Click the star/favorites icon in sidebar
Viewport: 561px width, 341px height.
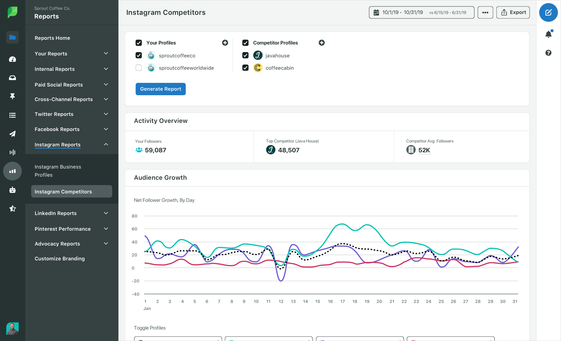(x=12, y=208)
